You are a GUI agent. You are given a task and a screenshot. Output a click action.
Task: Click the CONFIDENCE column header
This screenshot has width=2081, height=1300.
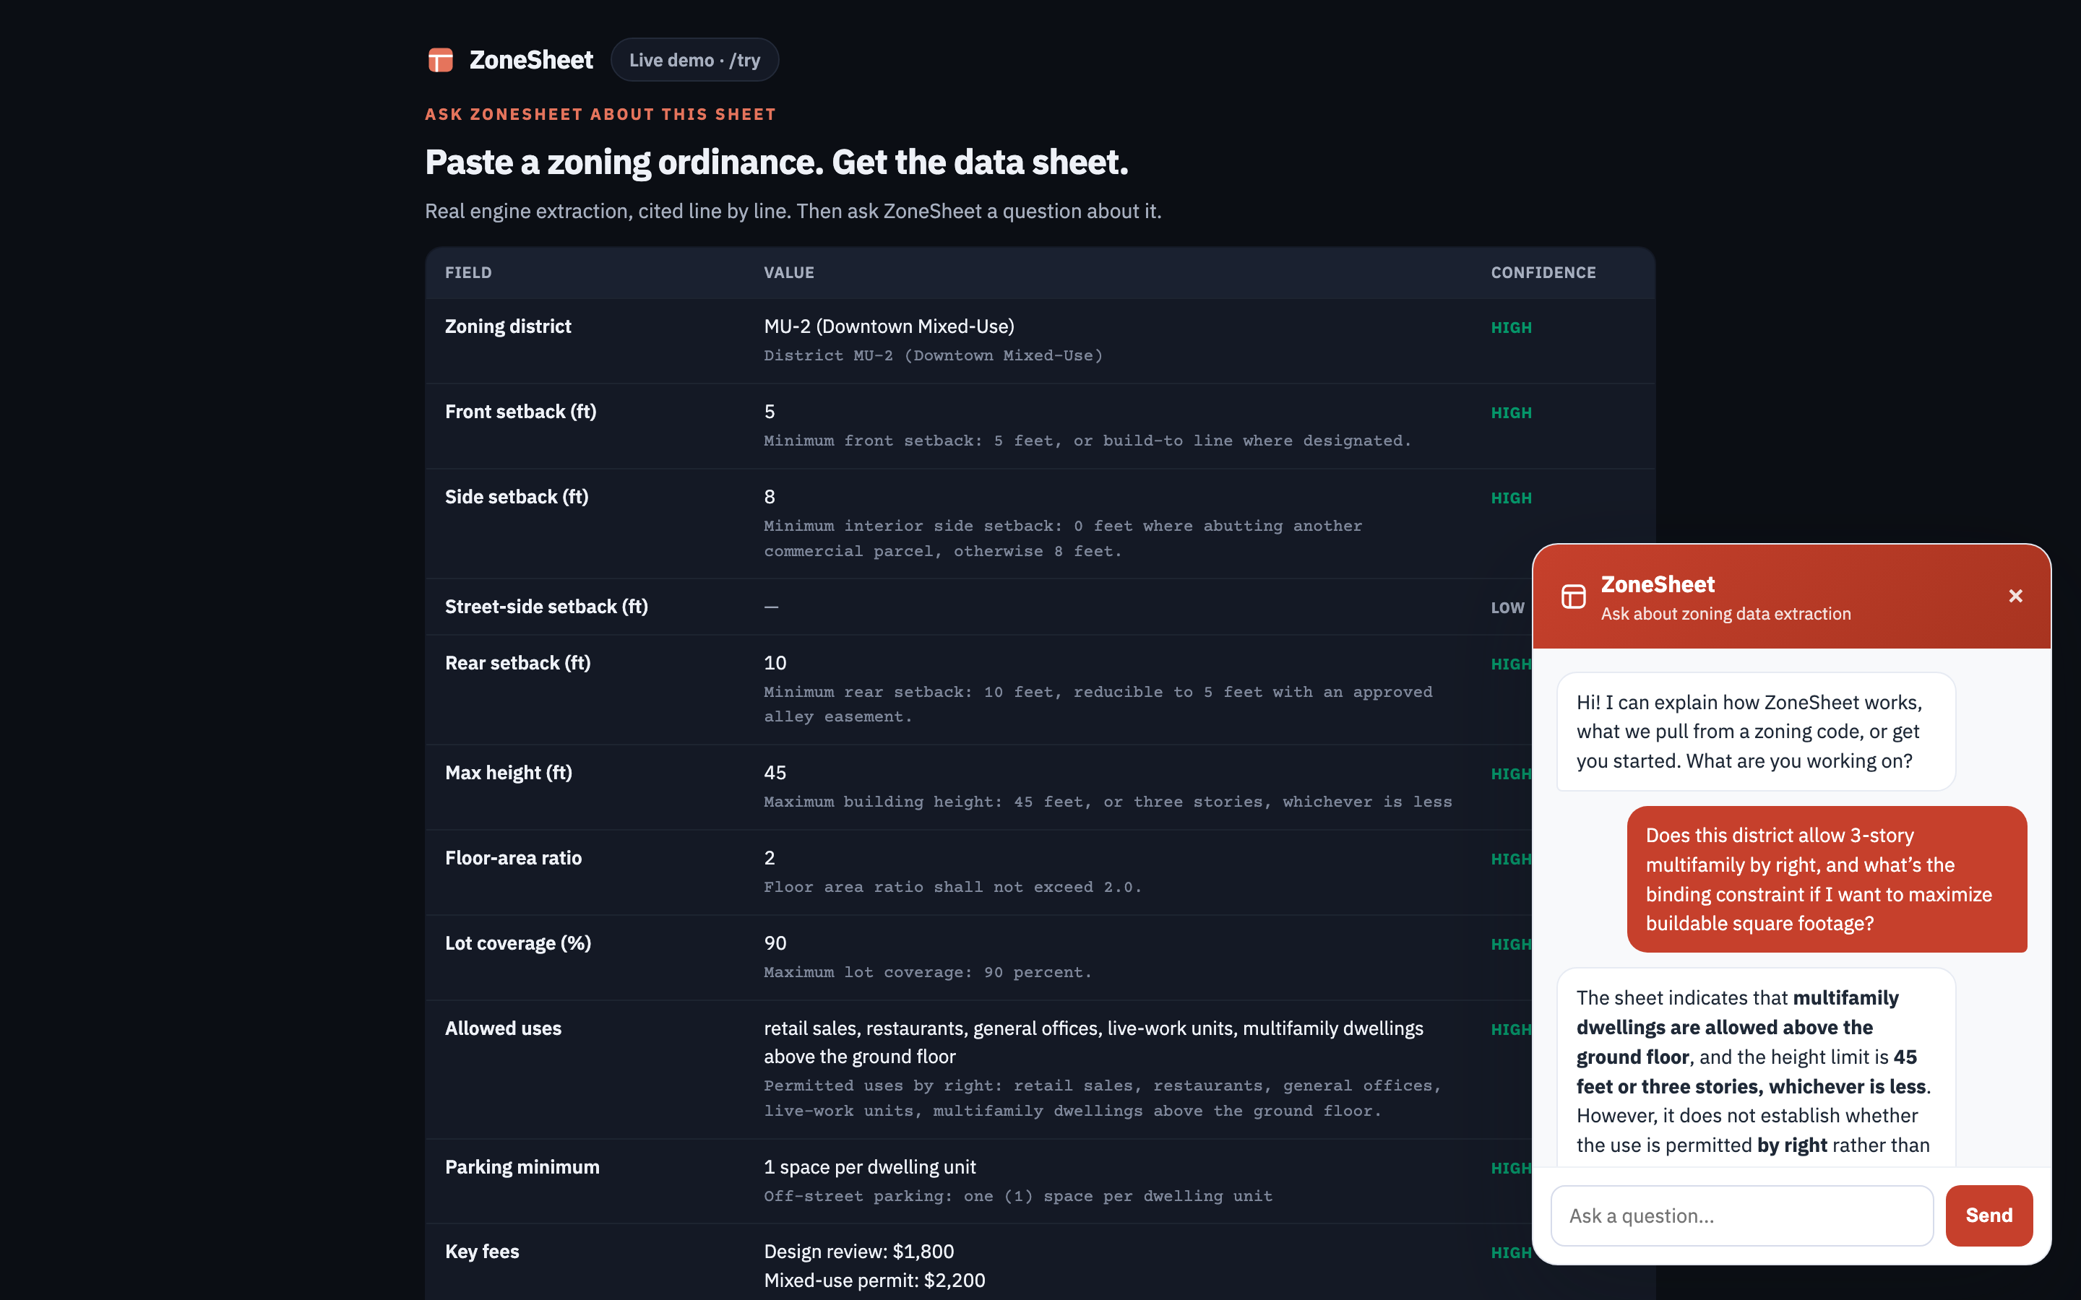tap(1543, 272)
